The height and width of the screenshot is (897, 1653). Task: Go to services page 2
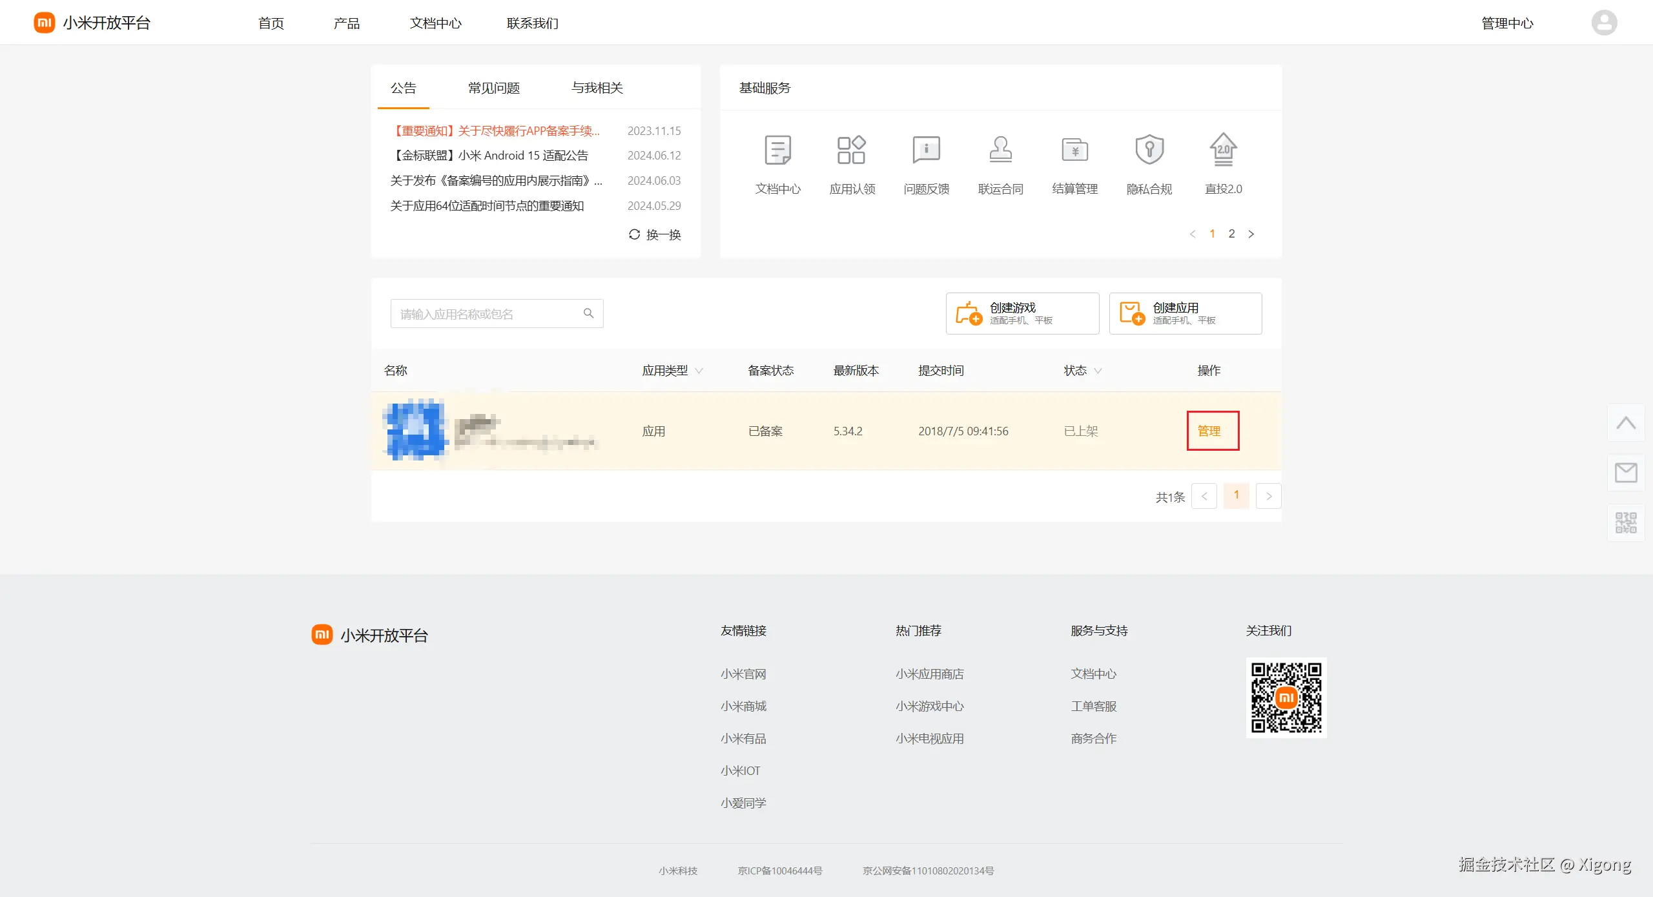click(1231, 234)
